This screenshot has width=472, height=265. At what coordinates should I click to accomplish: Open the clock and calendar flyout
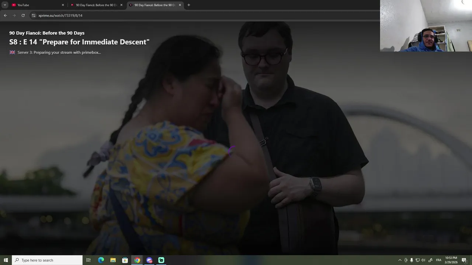[x=451, y=260]
